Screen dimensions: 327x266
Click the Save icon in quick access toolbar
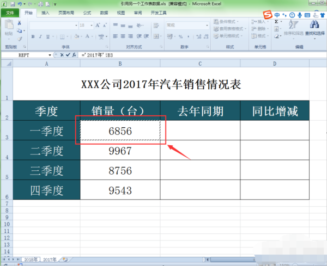(x=12, y=4)
